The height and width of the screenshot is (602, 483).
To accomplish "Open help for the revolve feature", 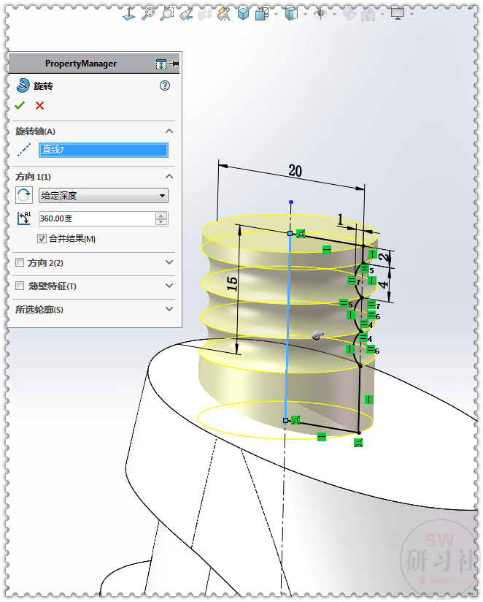I will pyautogui.click(x=165, y=85).
